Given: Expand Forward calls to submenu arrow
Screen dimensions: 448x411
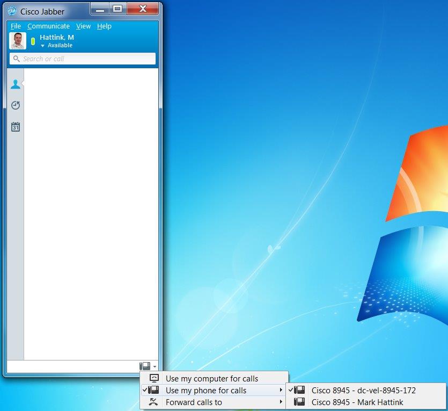Looking at the screenshot, I should (x=281, y=402).
